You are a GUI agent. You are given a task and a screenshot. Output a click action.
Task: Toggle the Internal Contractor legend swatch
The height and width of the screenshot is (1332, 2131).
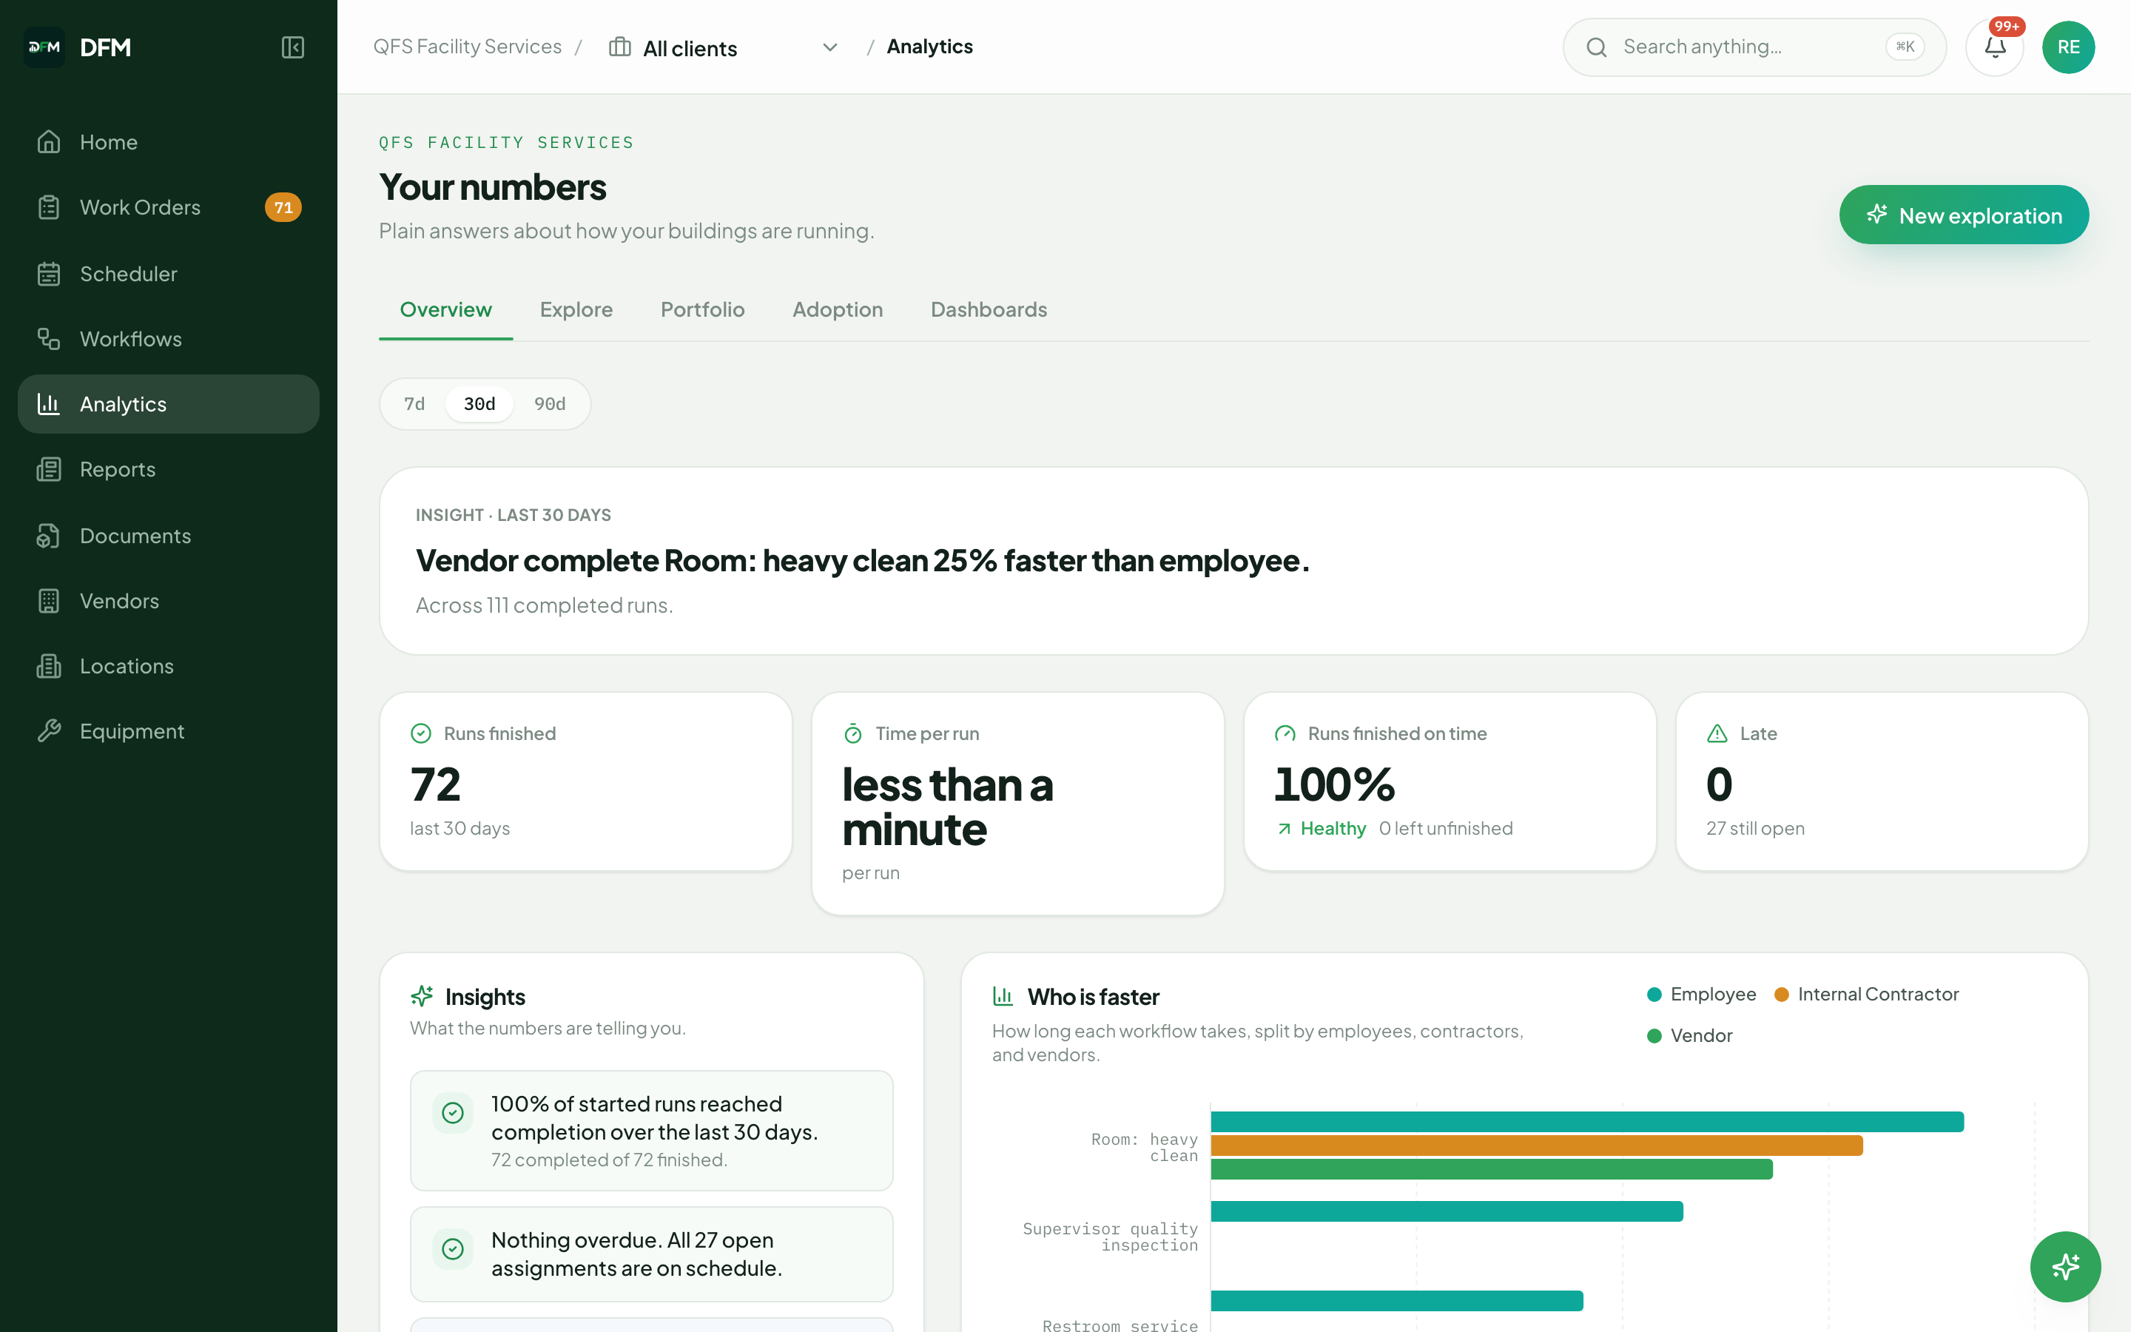(1782, 995)
